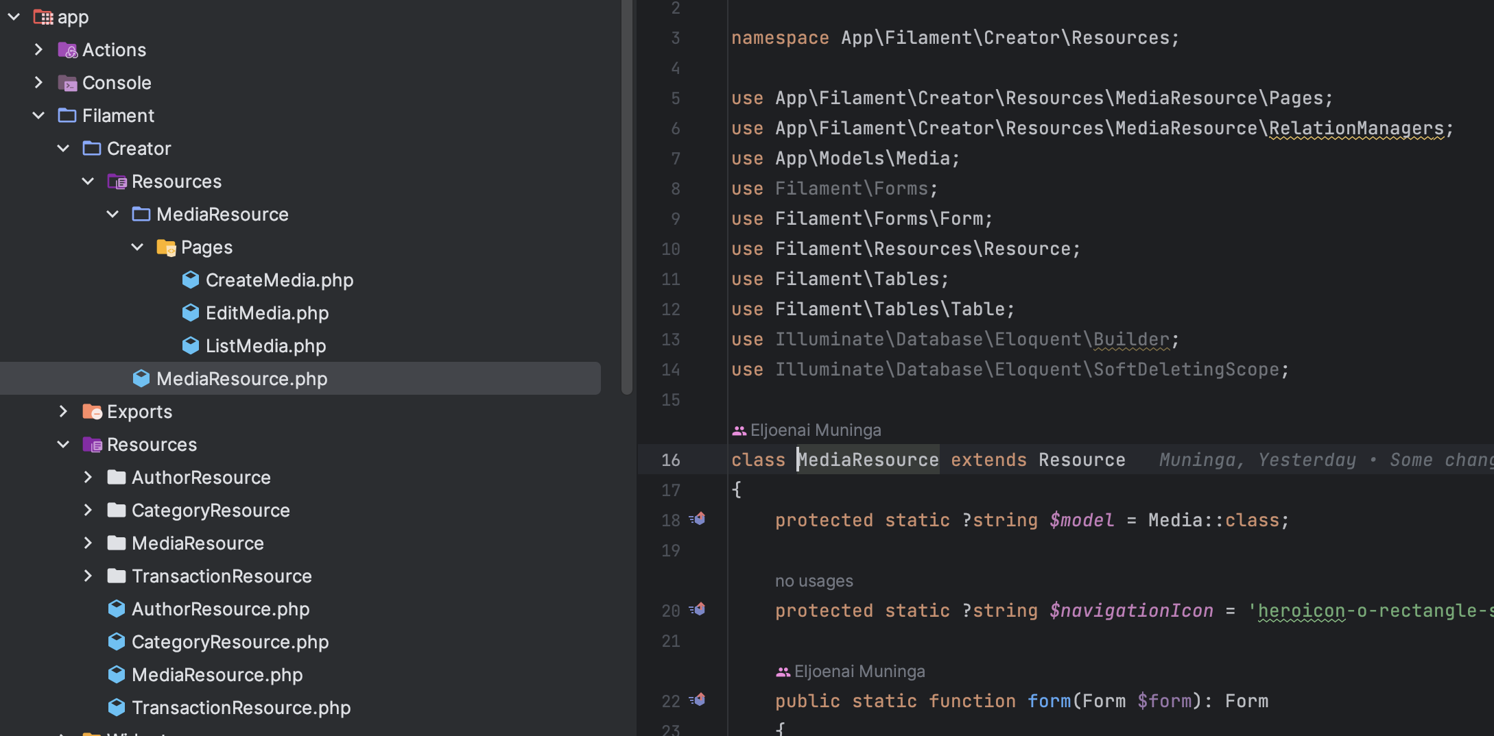Click line number 16 in the gutter
Image resolution: width=1494 pixels, height=736 pixels.
click(670, 460)
